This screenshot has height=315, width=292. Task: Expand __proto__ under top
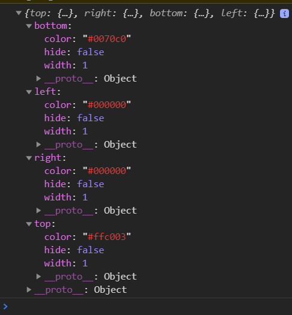[x=38, y=277]
